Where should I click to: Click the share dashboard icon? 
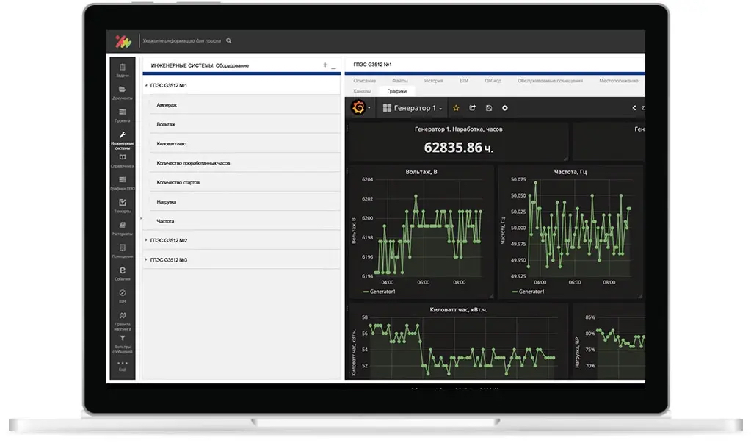(473, 108)
